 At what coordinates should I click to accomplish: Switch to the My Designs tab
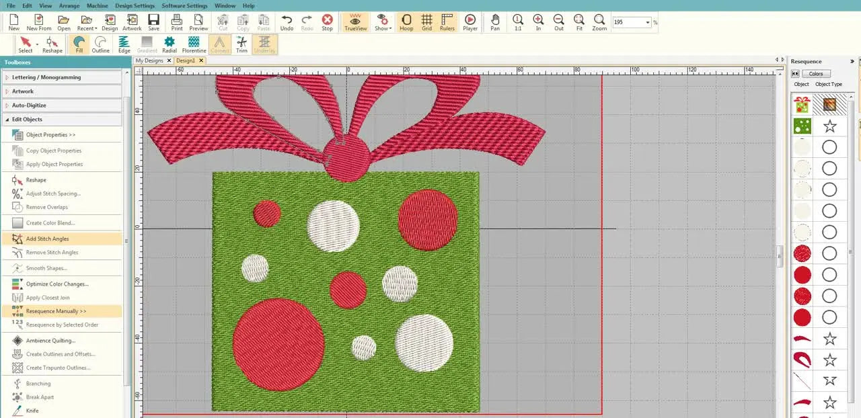(149, 60)
